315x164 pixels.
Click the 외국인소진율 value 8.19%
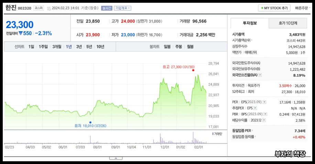[299, 75]
